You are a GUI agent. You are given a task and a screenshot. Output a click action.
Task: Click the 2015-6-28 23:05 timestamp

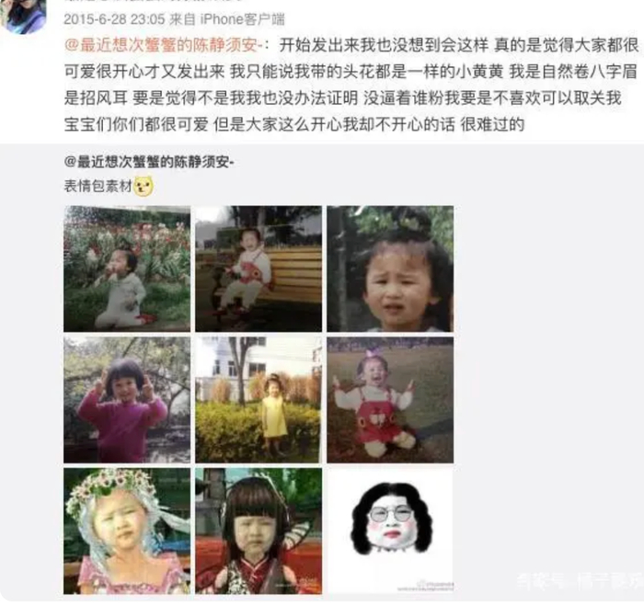tap(114, 19)
